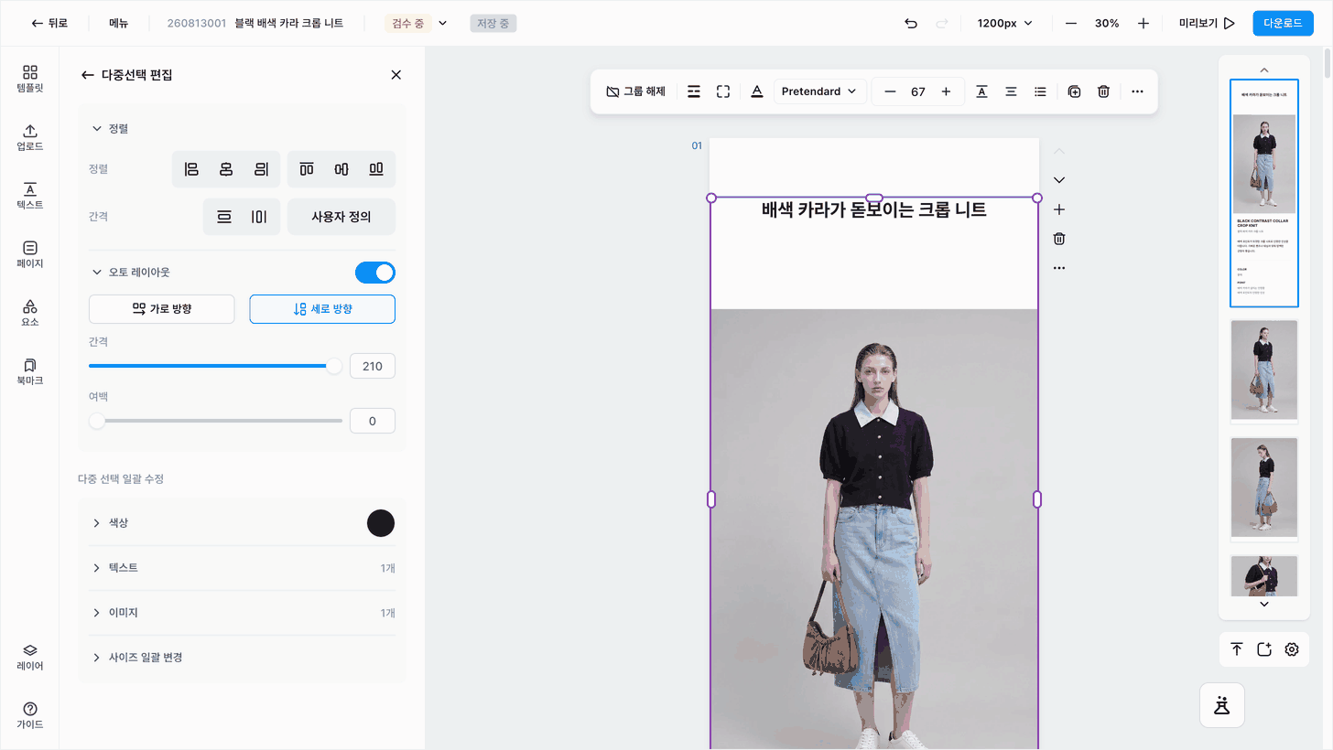Toggle the 오토 레이아웃 switch off
This screenshot has height=750, width=1333.
coord(375,273)
